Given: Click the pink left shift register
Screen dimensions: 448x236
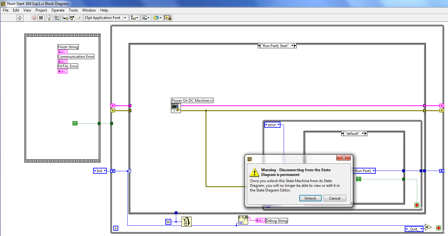Looking at the screenshot, I should 113,106.
